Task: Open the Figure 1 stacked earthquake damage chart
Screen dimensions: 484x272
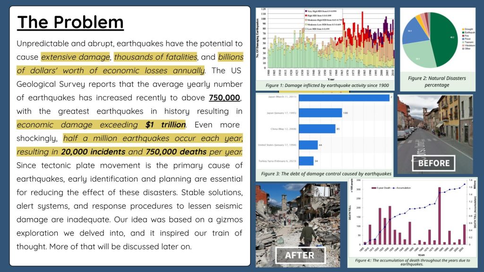Action: pos(325,44)
